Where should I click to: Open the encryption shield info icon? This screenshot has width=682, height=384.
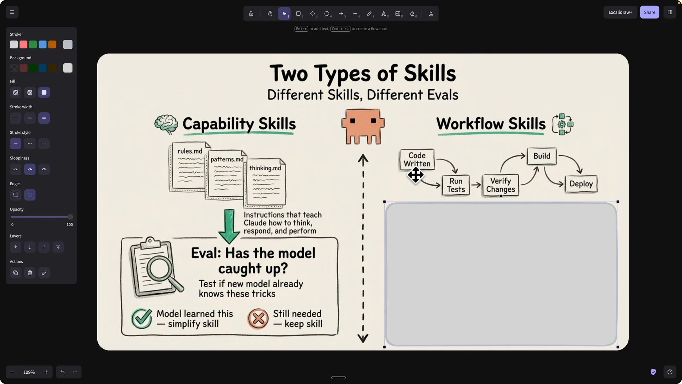click(653, 372)
